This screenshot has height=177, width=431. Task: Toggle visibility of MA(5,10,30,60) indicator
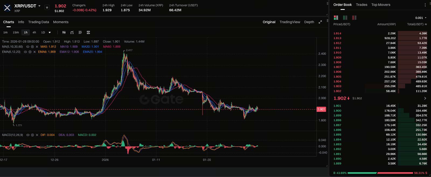(x=28, y=47)
